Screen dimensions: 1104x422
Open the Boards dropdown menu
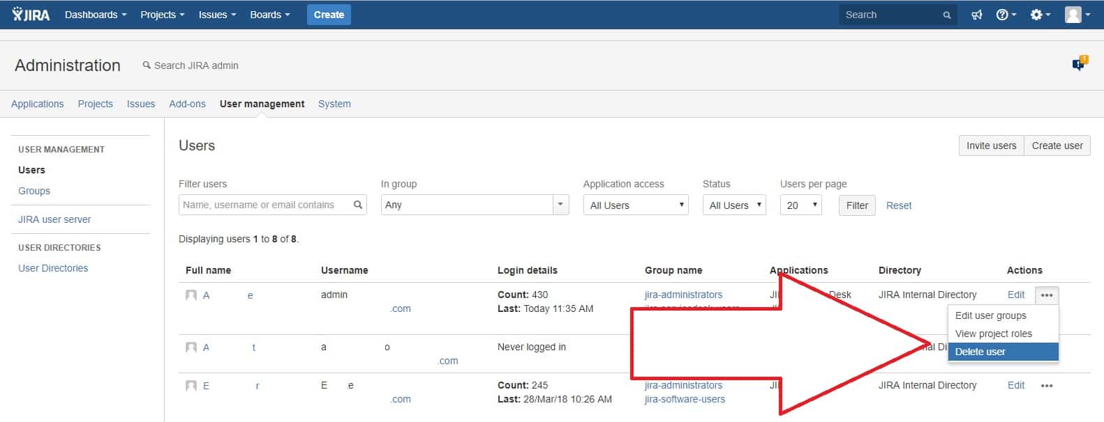pos(270,15)
